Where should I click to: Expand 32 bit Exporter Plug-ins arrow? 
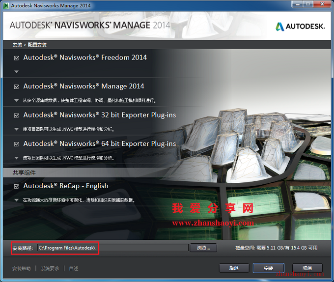click(16, 129)
